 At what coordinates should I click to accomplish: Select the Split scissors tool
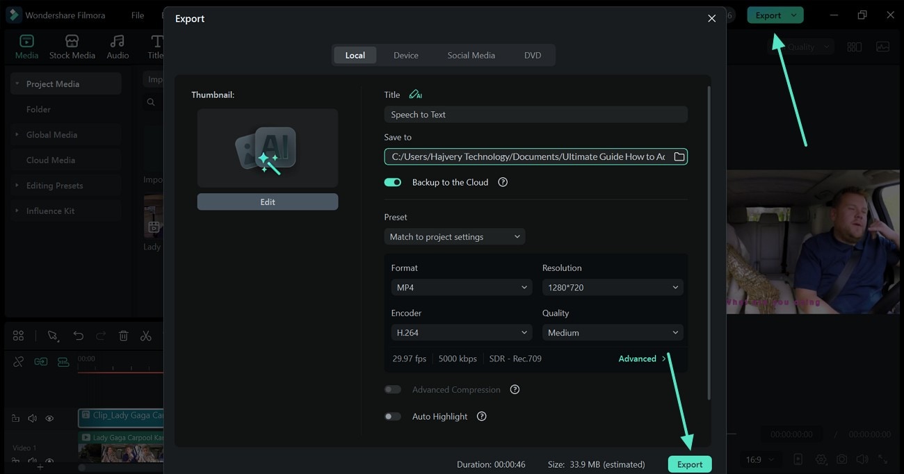click(145, 336)
